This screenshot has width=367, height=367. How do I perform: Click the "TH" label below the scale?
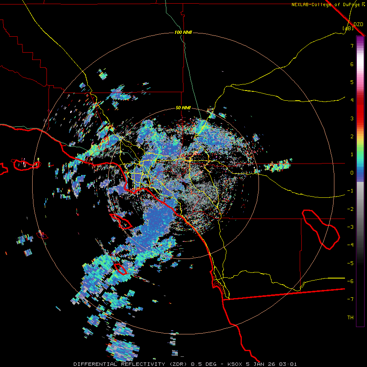[x=350, y=318]
